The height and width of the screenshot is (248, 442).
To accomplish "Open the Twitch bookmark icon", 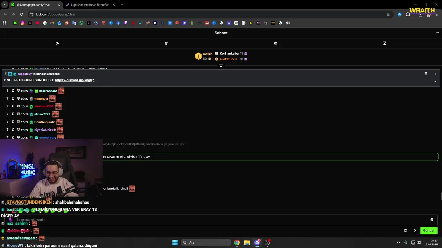I will coord(126,23).
